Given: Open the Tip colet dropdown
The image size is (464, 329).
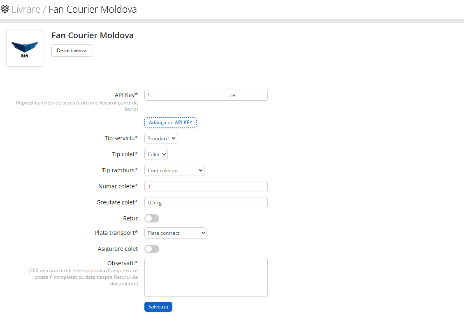Looking at the screenshot, I should [x=156, y=155].
